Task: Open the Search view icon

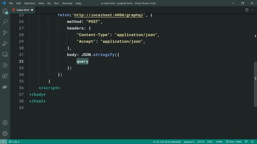Action: pos(5,22)
